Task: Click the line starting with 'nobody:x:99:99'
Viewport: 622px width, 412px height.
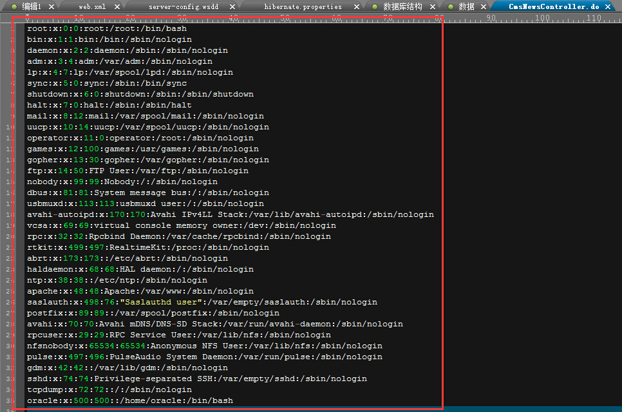Action: [x=122, y=182]
